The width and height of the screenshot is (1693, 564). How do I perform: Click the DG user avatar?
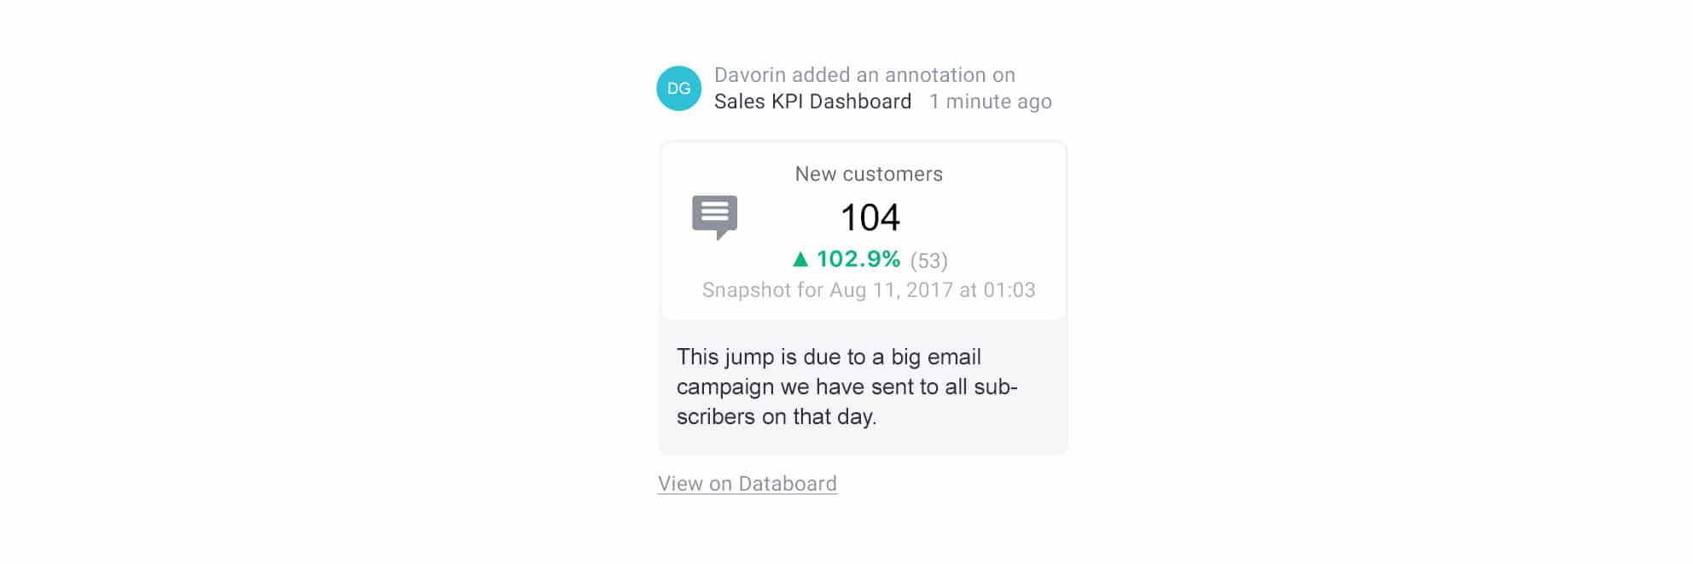[678, 88]
